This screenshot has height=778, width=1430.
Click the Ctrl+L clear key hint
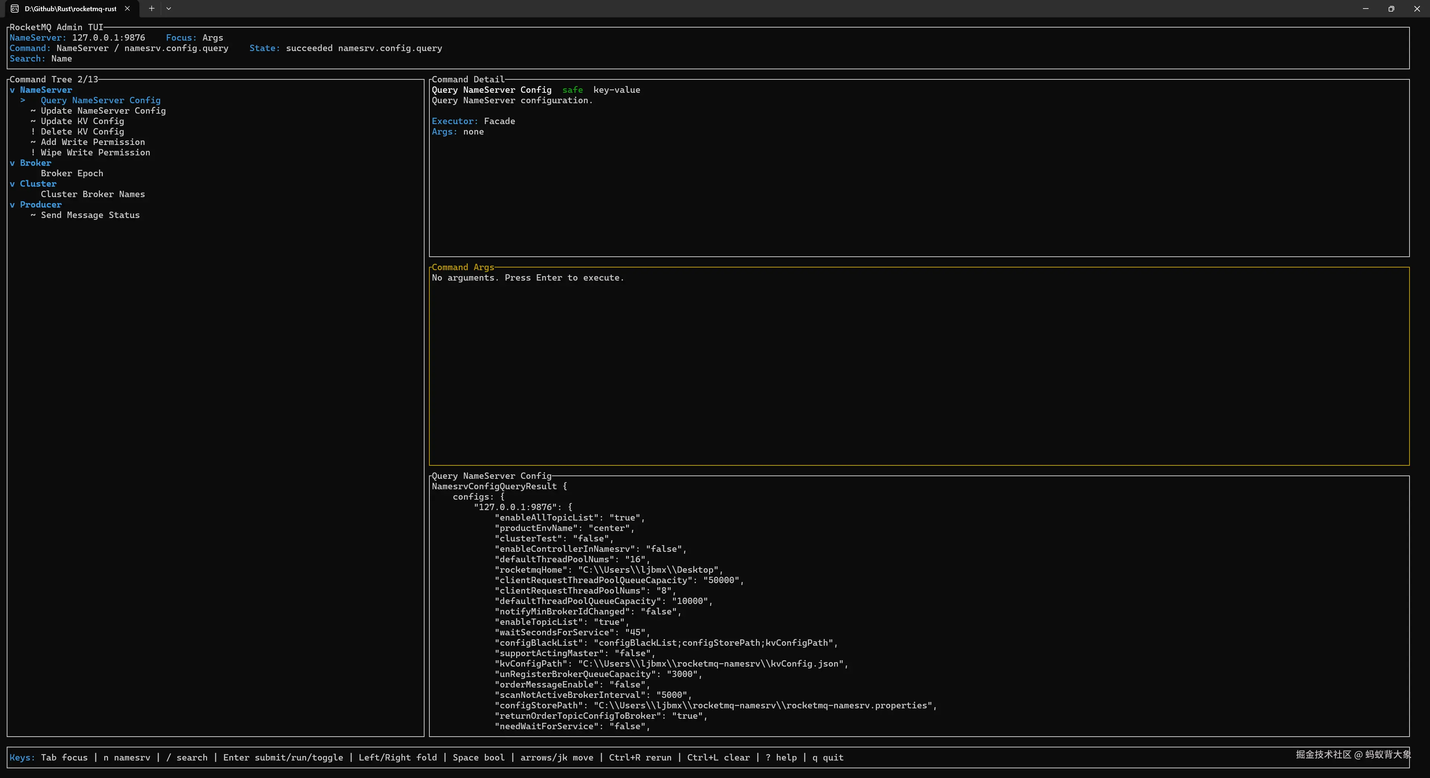coord(718,758)
